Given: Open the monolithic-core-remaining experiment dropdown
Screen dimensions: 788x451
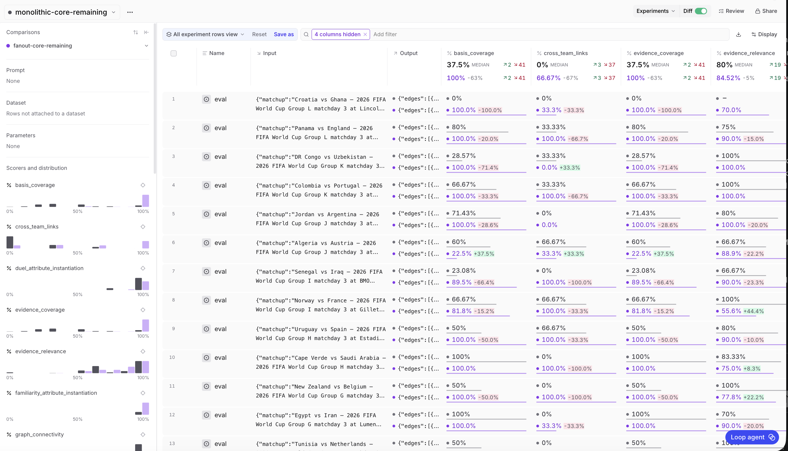Looking at the screenshot, I should click(x=62, y=12).
